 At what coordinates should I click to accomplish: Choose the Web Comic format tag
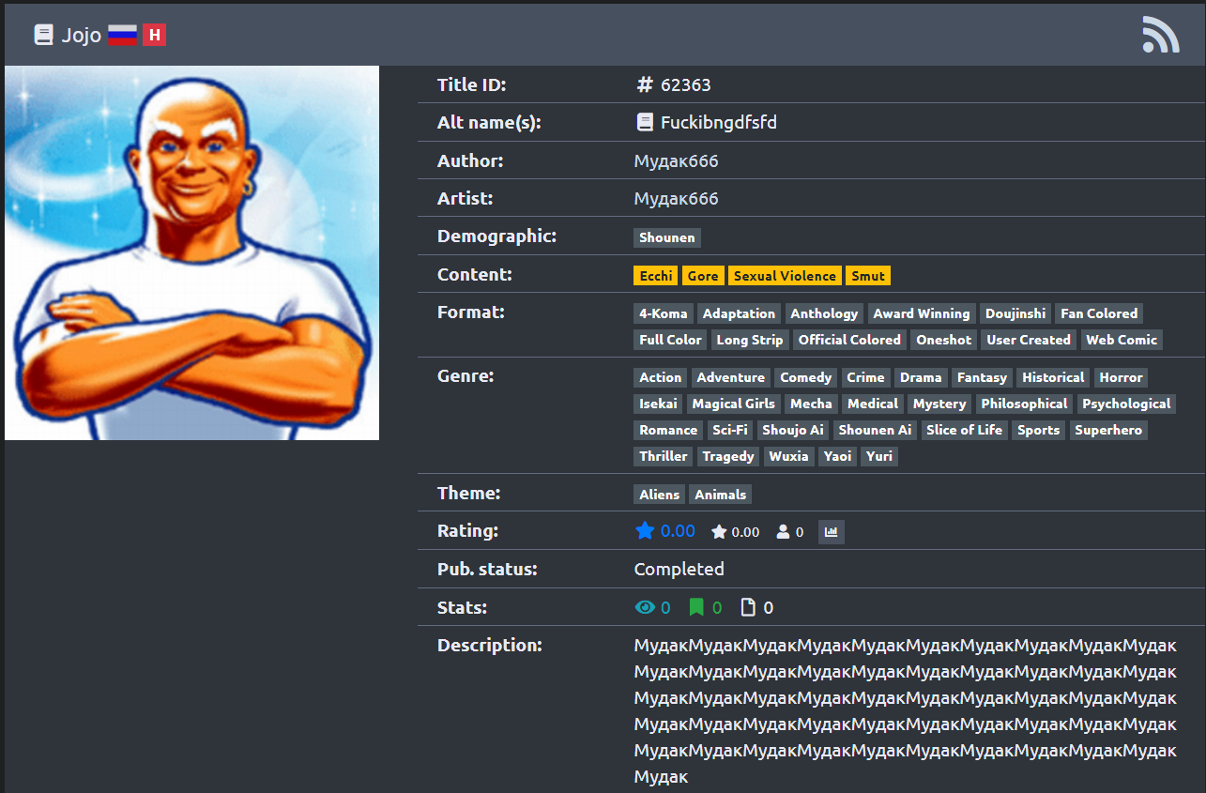point(1122,340)
